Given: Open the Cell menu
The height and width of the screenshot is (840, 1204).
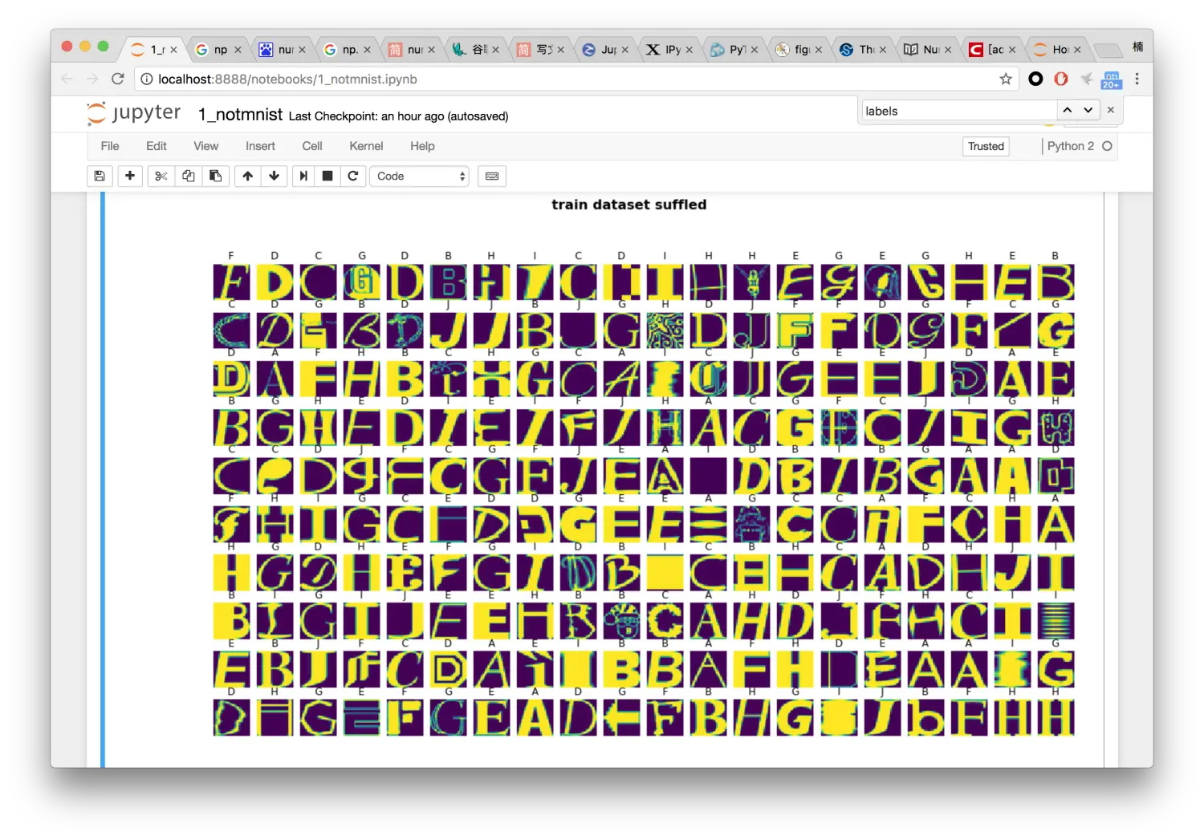Looking at the screenshot, I should pyautogui.click(x=312, y=146).
